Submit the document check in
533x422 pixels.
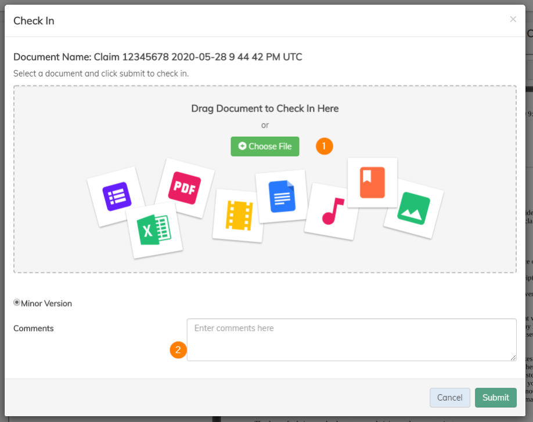tap(495, 398)
